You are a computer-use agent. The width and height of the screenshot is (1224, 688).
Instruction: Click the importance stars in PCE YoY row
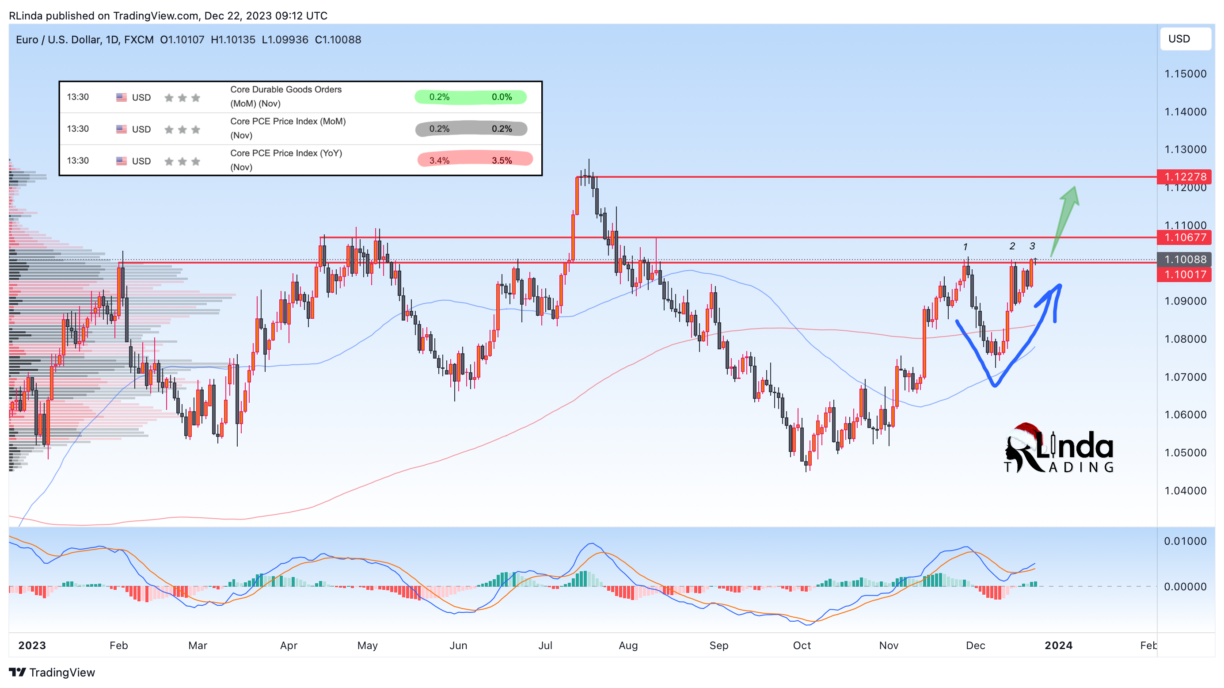(x=182, y=161)
